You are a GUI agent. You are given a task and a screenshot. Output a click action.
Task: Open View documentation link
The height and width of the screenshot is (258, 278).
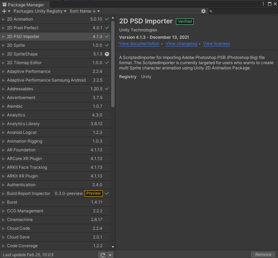(139, 44)
